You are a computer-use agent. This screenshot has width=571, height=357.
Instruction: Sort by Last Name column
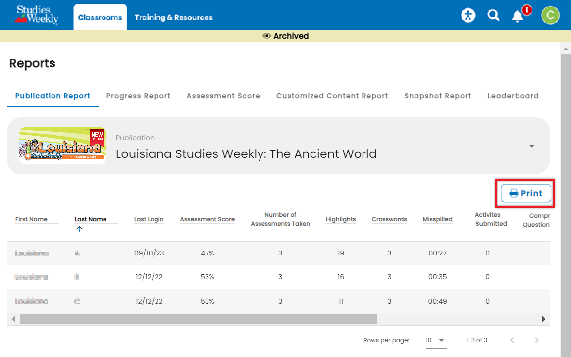(91, 219)
